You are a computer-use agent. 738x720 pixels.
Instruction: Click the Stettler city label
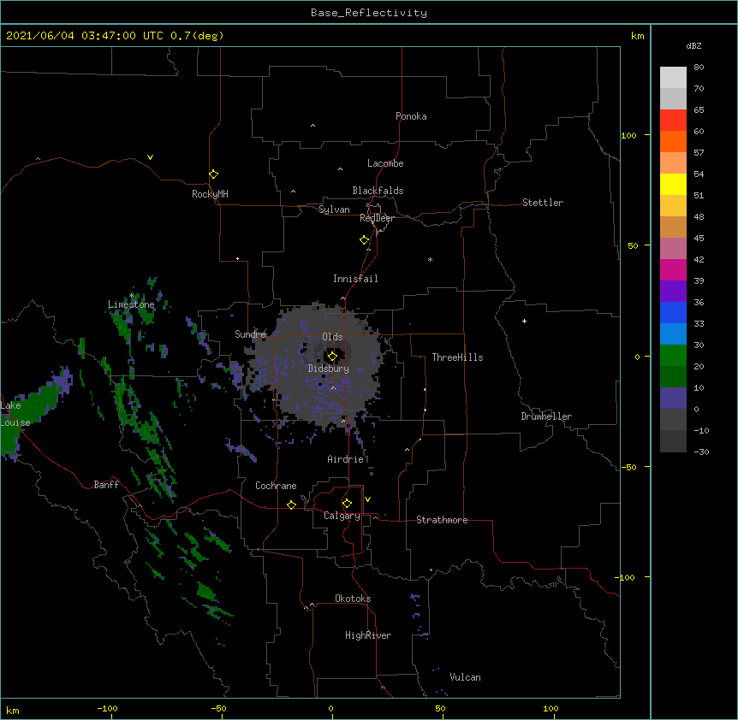543,203
